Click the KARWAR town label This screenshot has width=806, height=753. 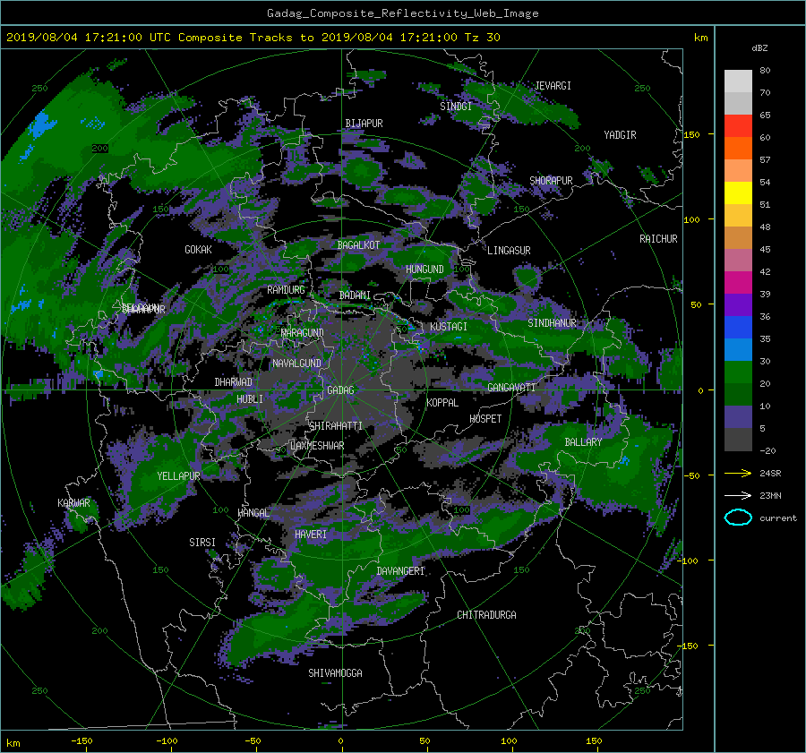pos(73,503)
